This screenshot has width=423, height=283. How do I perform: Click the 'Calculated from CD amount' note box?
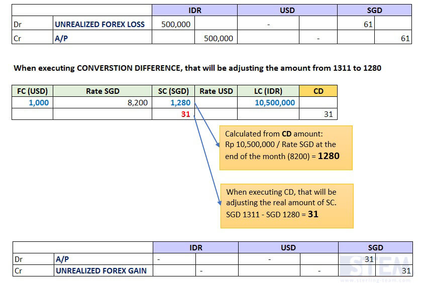click(x=286, y=148)
